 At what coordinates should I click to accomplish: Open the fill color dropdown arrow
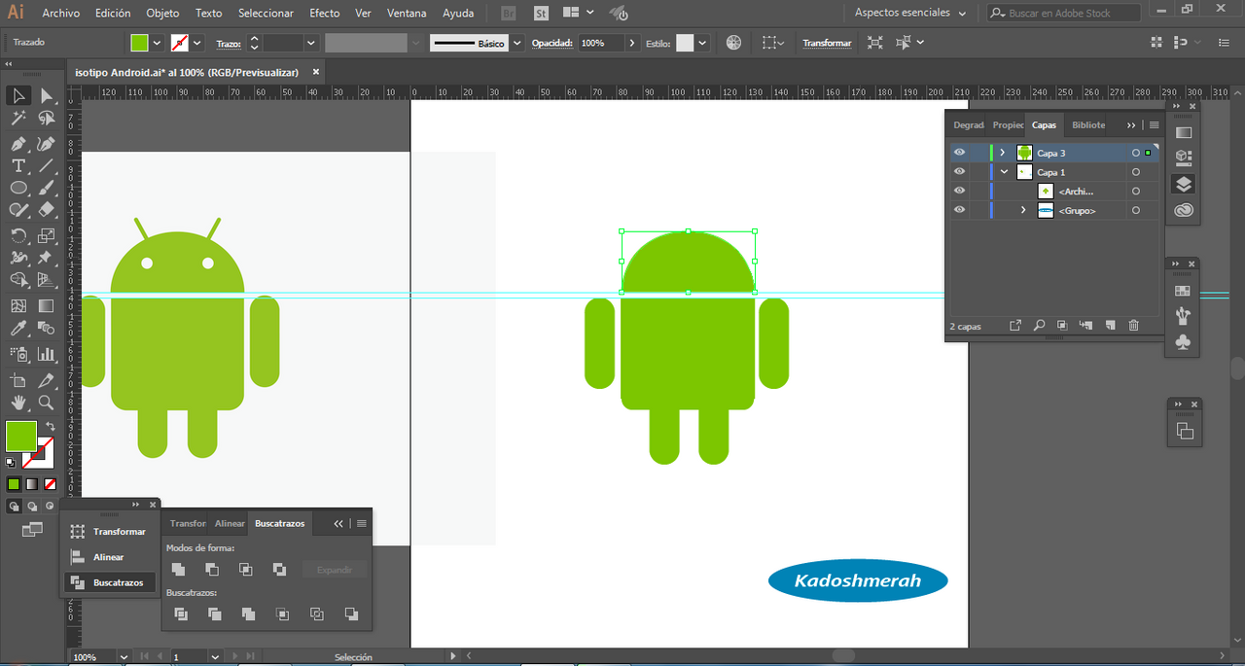157,43
